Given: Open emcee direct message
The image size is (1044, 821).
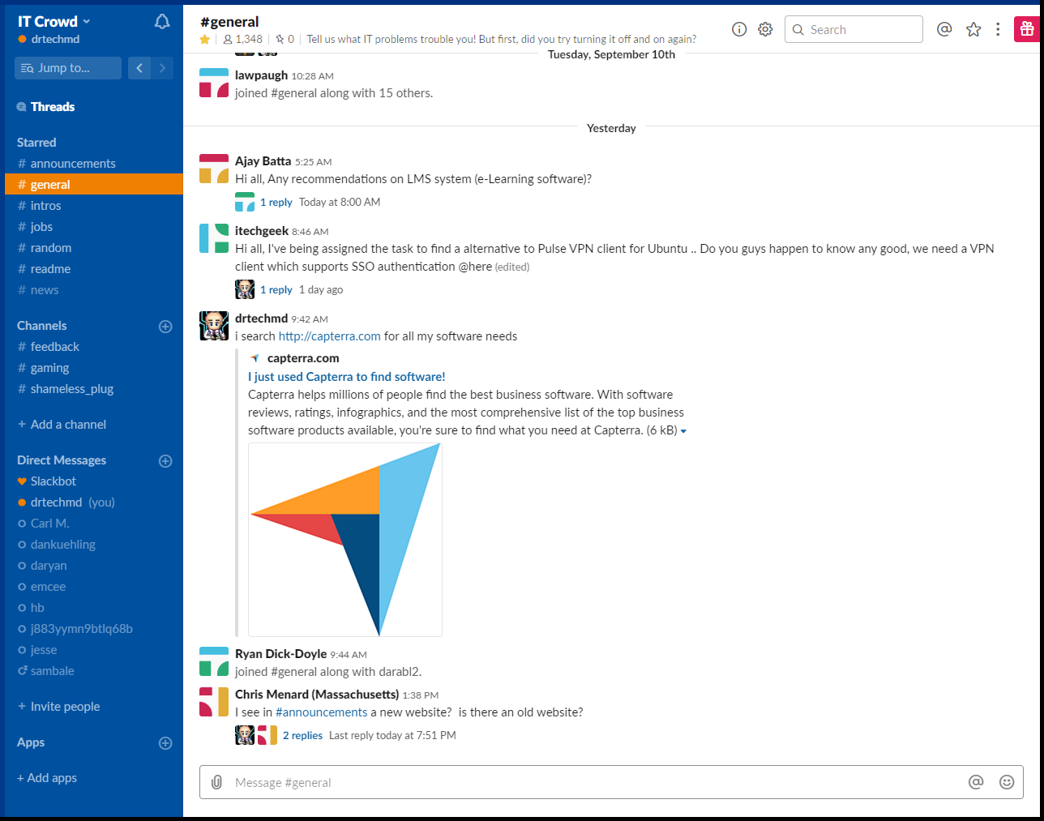Looking at the screenshot, I should pyautogui.click(x=48, y=587).
